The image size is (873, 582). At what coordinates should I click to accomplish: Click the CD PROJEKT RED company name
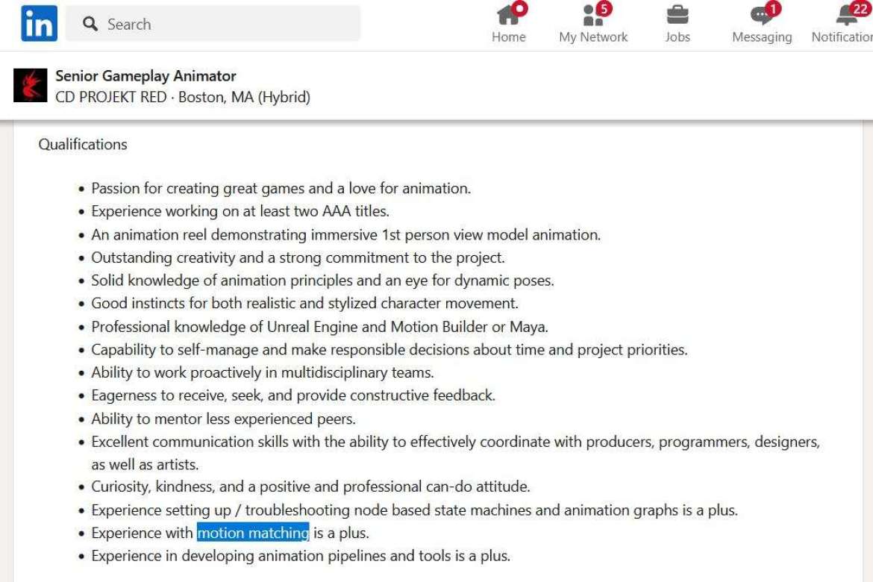pos(111,97)
